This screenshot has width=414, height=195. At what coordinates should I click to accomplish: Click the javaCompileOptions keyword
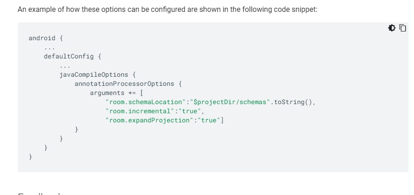94,75
